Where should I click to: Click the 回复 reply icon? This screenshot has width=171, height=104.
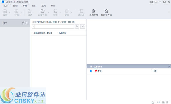click(x=30, y=11)
